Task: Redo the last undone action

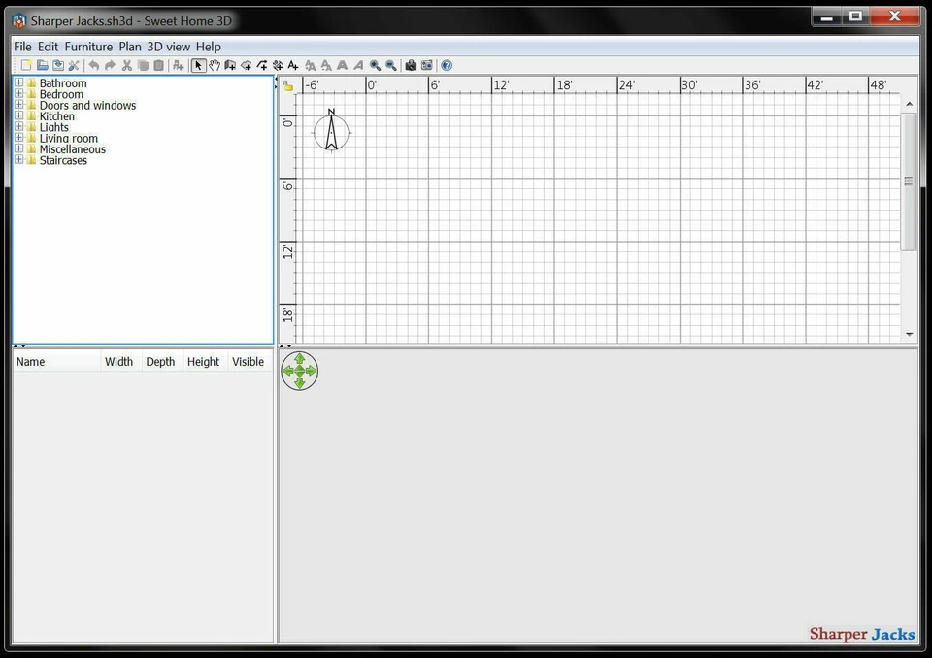Action: 109,65
